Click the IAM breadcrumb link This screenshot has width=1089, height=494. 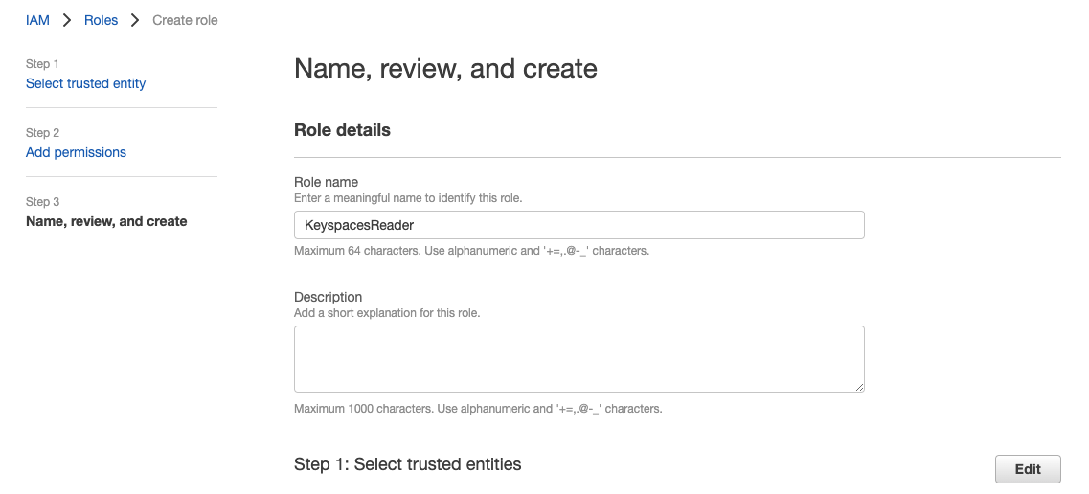pos(37,20)
